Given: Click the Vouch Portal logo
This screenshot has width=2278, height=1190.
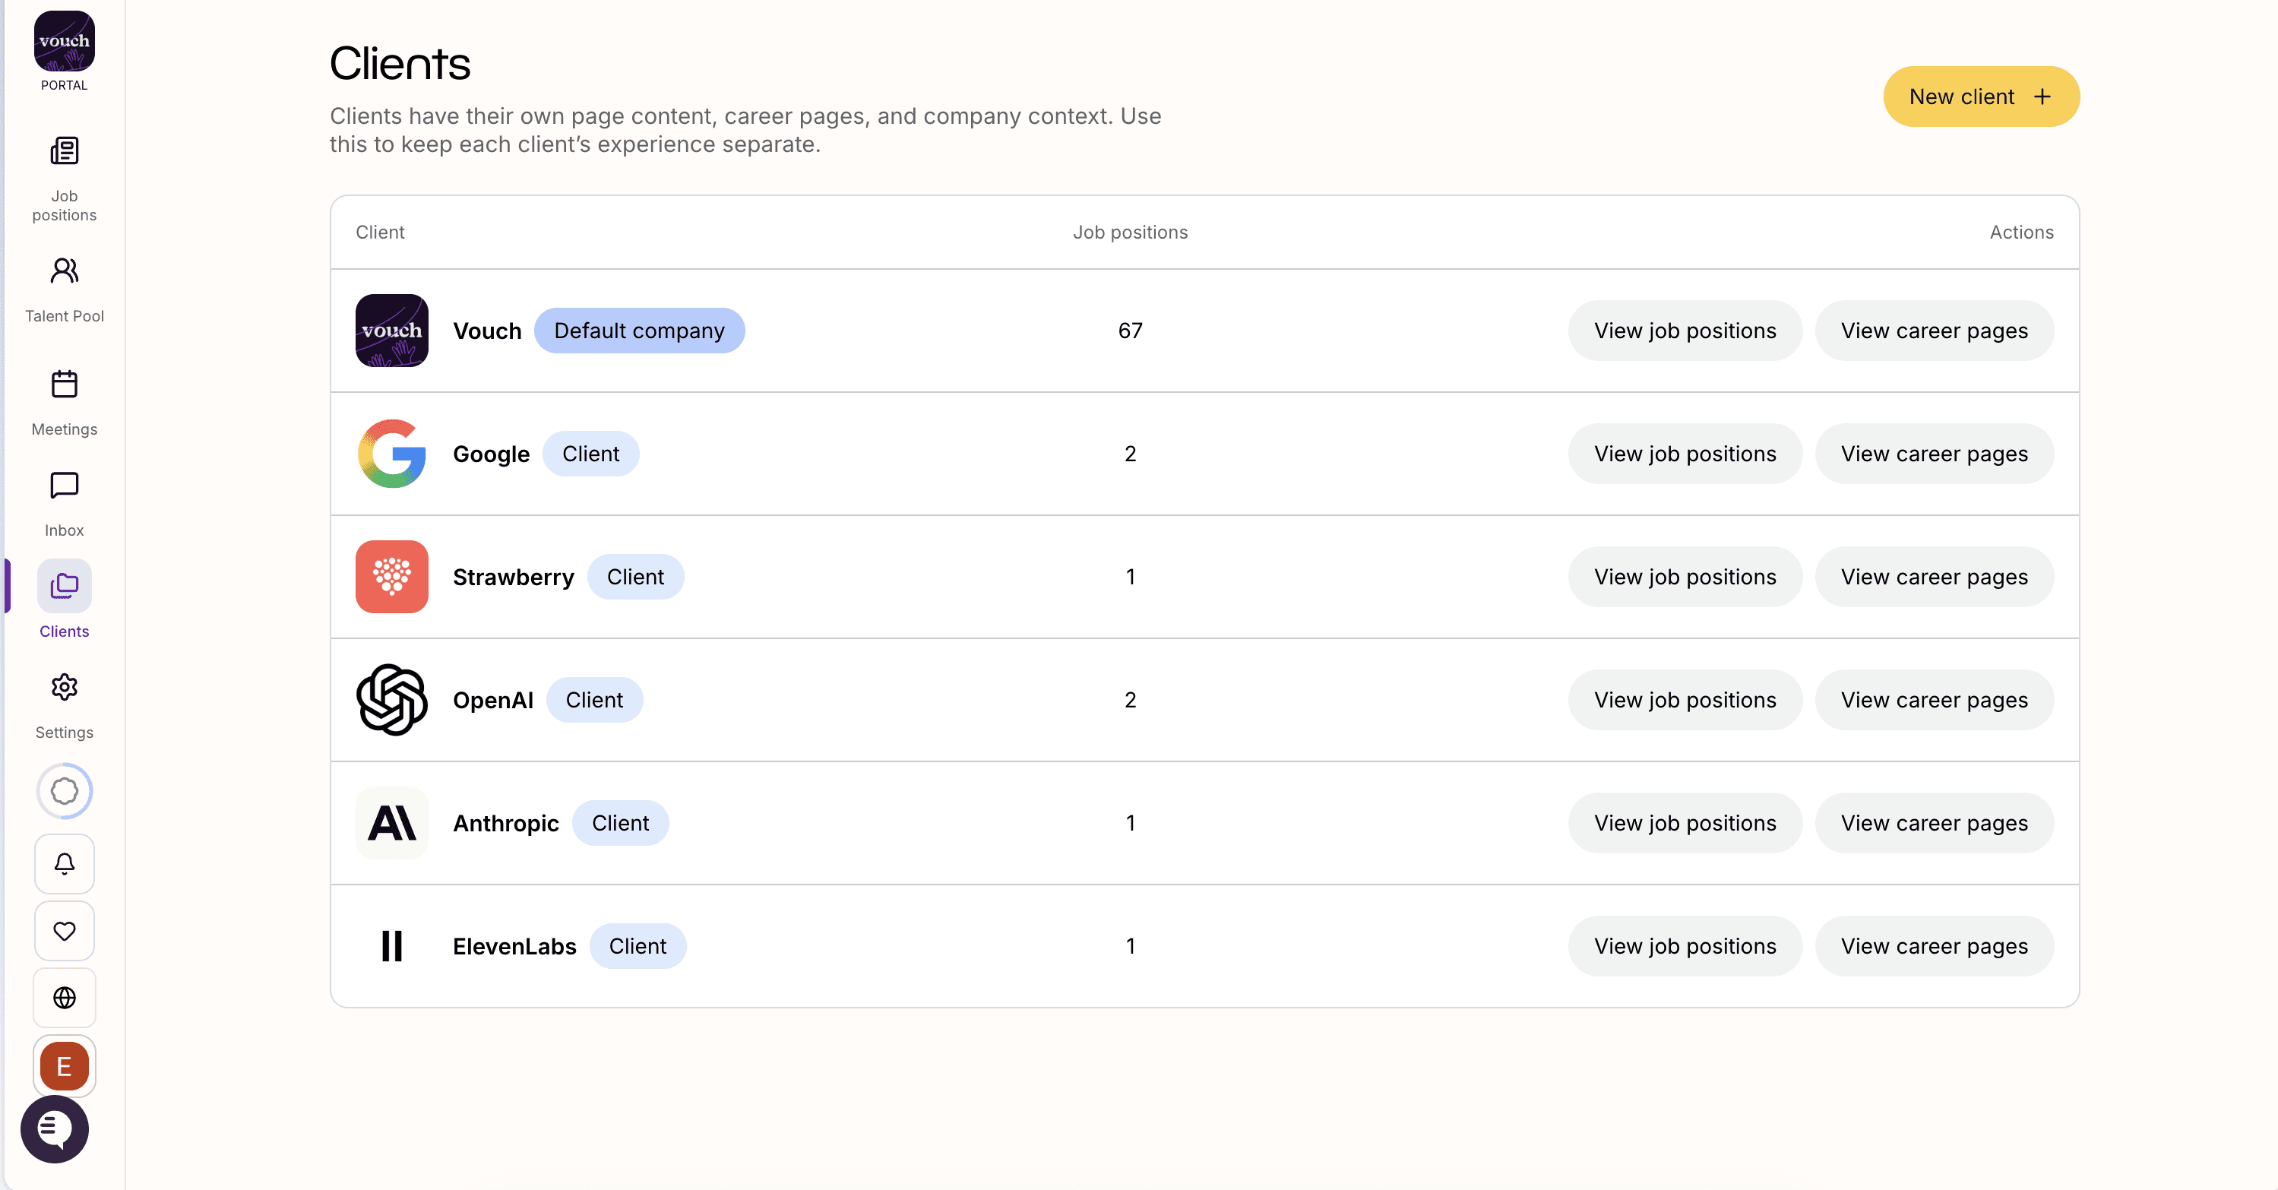Looking at the screenshot, I should pos(64,49).
